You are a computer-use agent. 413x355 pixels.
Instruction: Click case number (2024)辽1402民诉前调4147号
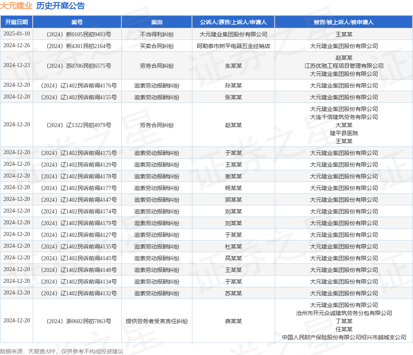click(79, 200)
